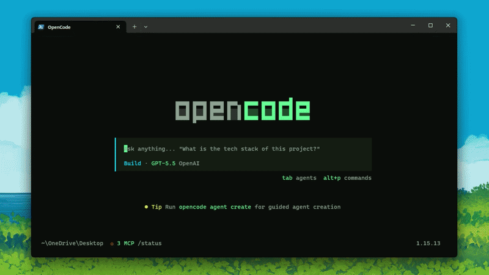Close the OpenCode tab
The image size is (489, 275).
click(118, 27)
